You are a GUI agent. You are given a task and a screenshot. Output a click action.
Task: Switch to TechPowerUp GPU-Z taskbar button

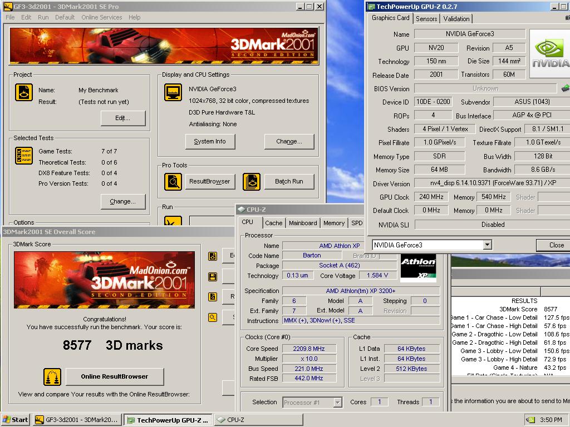tap(168, 420)
